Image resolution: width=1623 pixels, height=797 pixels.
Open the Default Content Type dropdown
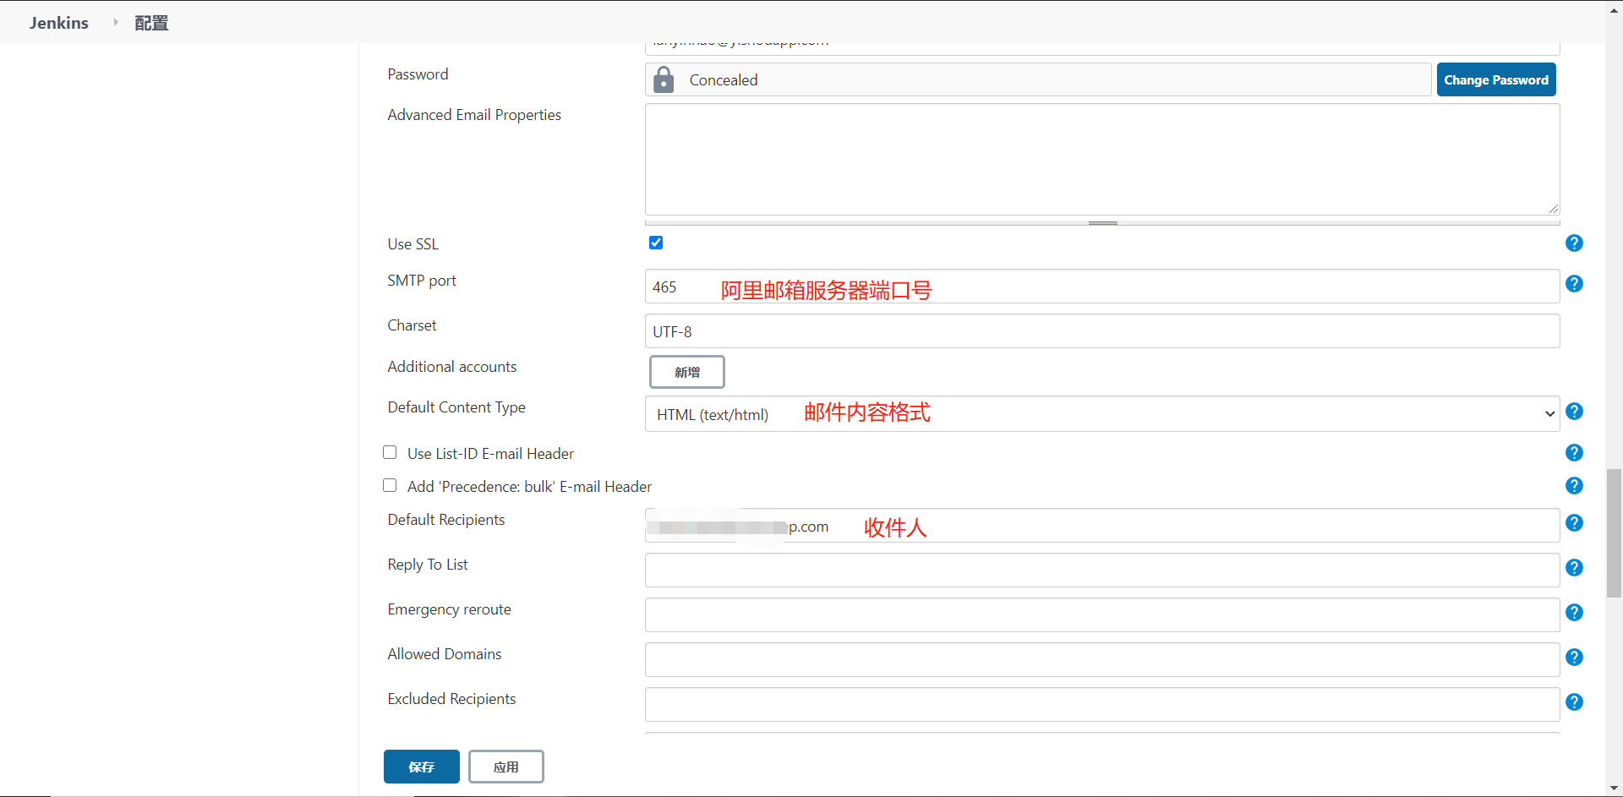[x=1102, y=414]
